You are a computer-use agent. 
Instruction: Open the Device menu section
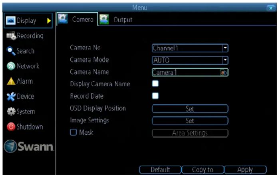click(x=20, y=97)
